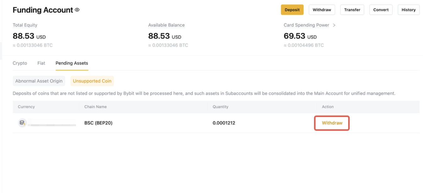Click the 0.0001212 quantity value
This screenshot has height=194, width=423.
(x=224, y=123)
